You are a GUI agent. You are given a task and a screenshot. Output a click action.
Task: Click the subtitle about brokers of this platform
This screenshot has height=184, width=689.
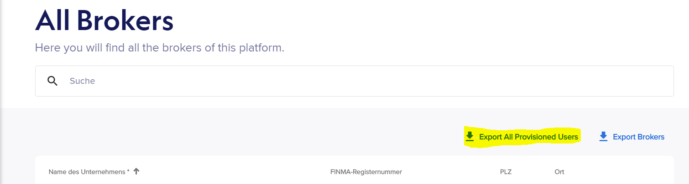pos(160,47)
